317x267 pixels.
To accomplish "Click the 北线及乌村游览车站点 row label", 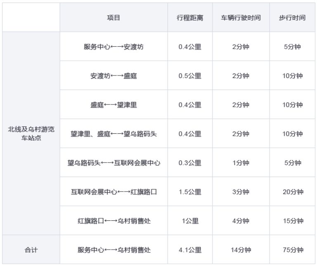I will point(31,133).
